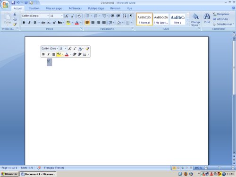Viewport: 236px width, 177px height.
Task: Toggle Bold in the ribbon Police group
Action: point(24,23)
